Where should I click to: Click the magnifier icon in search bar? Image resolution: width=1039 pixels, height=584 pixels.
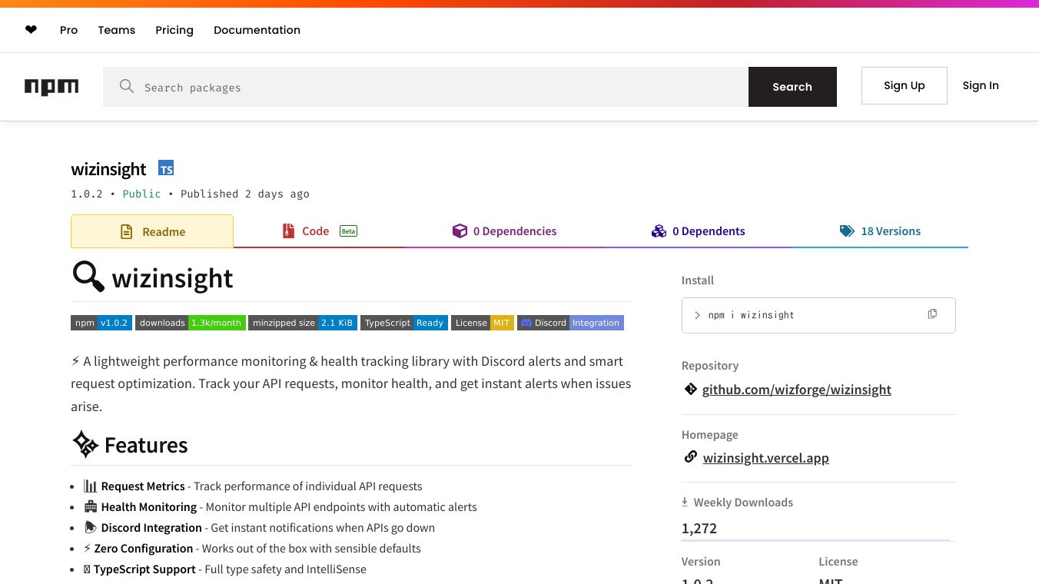(x=127, y=87)
